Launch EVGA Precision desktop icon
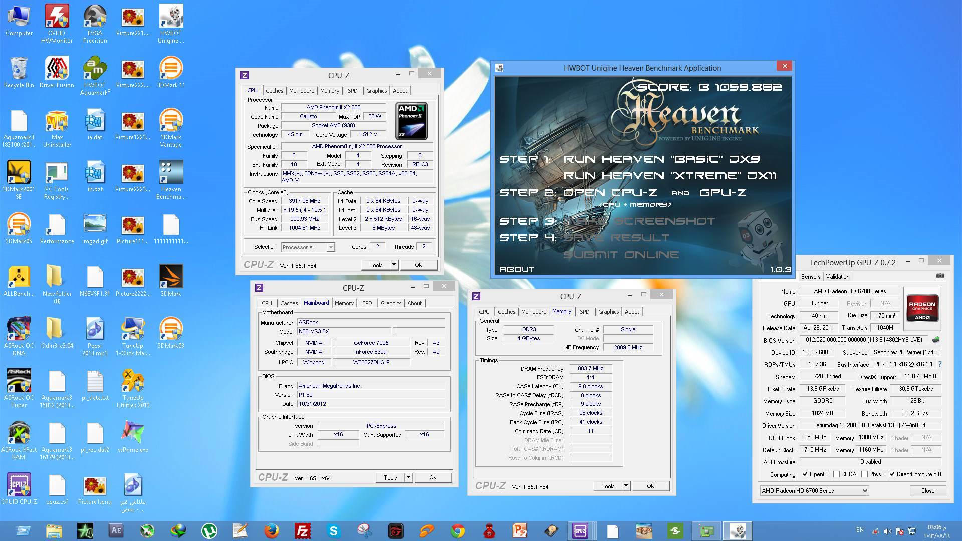This screenshot has height=541, width=962. pyautogui.click(x=95, y=23)
